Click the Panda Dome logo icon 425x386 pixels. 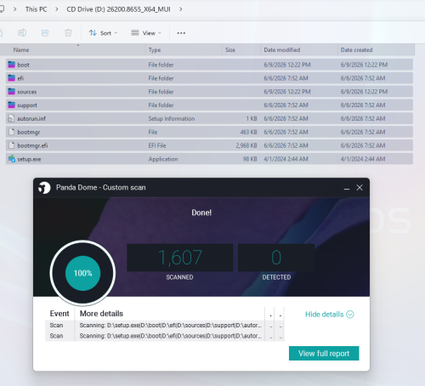click(44, 188)
